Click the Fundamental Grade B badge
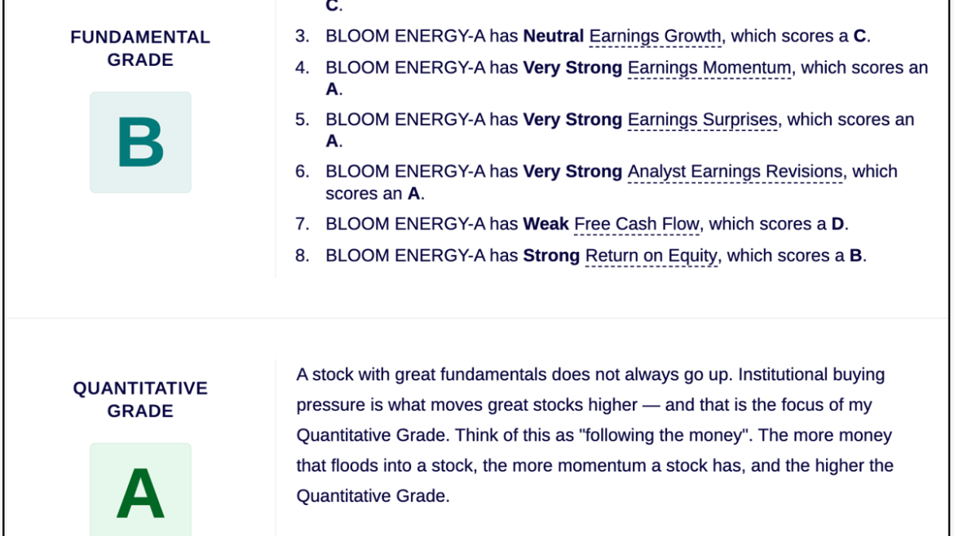954x536 pixels. click(x=140, y=143)
